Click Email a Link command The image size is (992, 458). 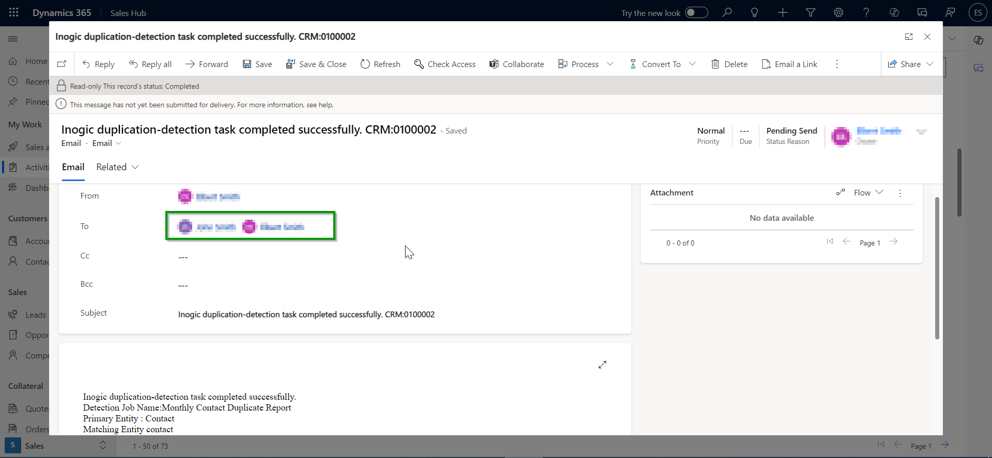pos(789,64)
